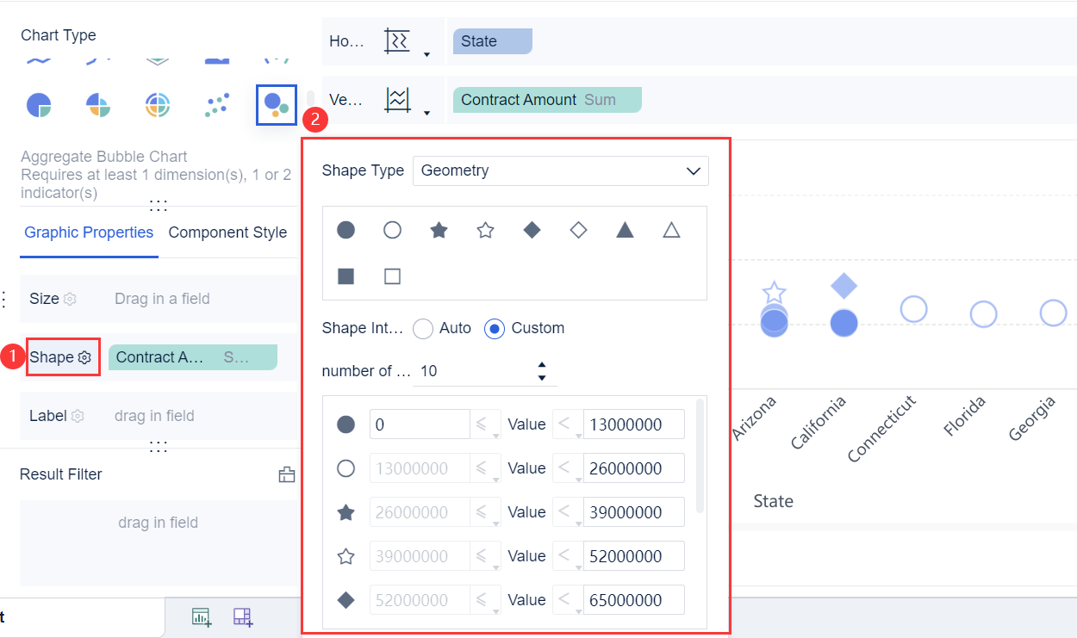
Task: Expand the vertical axis type dropdown arrow
Action: click(x=426, y=114)
